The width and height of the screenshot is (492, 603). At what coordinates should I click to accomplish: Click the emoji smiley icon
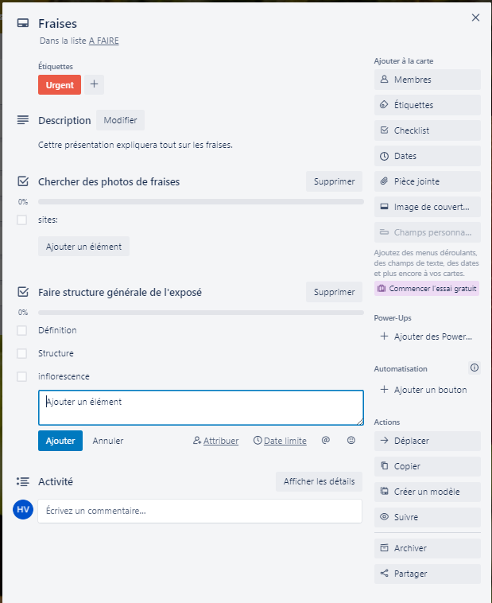pyautogui.click(x=351, y=441)
